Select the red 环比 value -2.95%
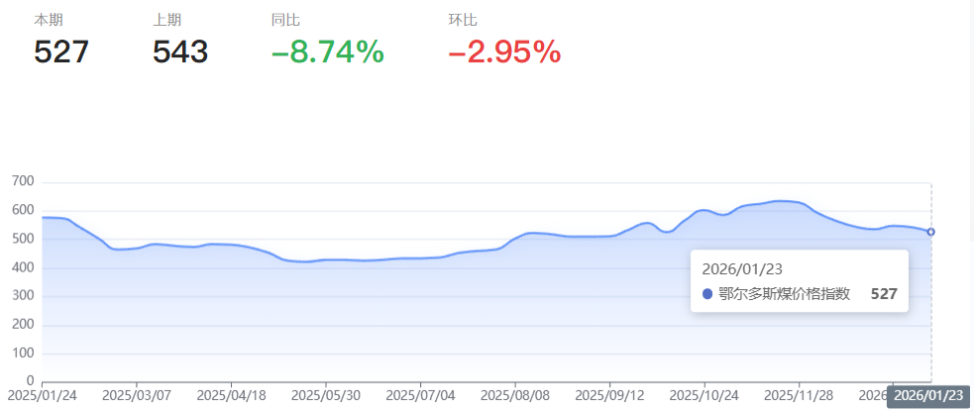 coord(504,52)
